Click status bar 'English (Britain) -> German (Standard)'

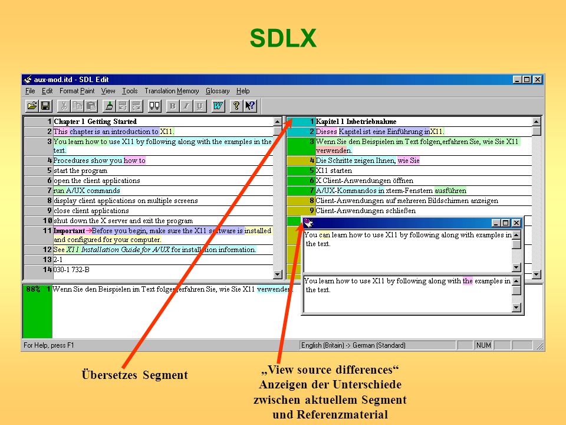(x=377, y=345)
